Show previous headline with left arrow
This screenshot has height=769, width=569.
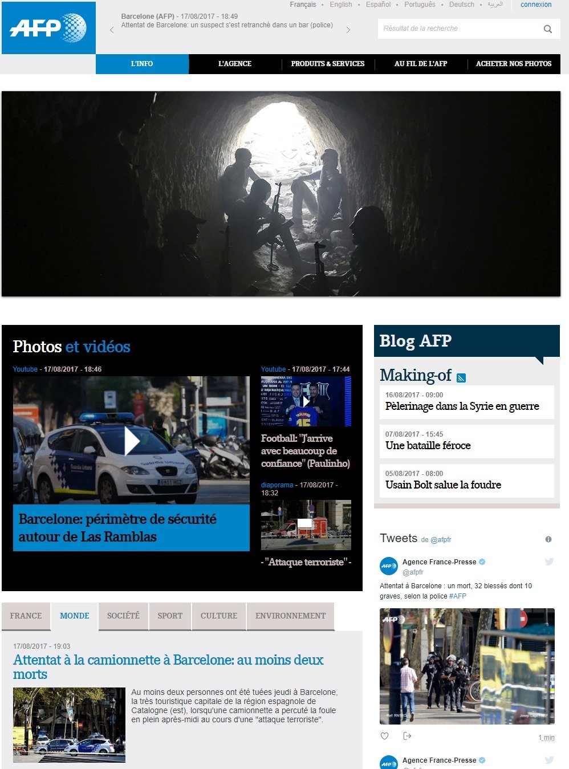pyautogui.click(x=112, y=30)
